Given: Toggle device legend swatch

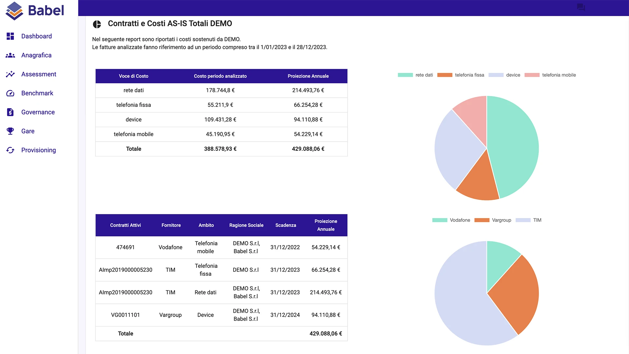Looking at the screenshot, I should (496, 75).
